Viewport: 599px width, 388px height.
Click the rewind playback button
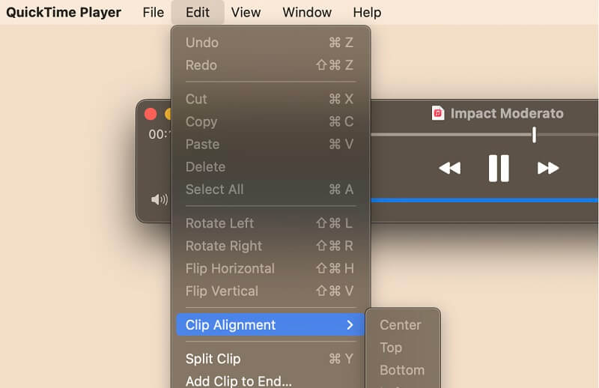click(450, 168)
